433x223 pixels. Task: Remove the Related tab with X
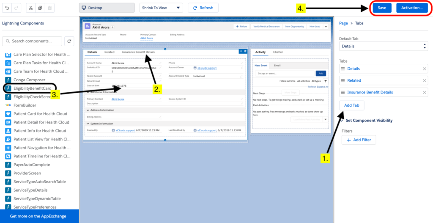pyautogui.click(x=425, y=80)
